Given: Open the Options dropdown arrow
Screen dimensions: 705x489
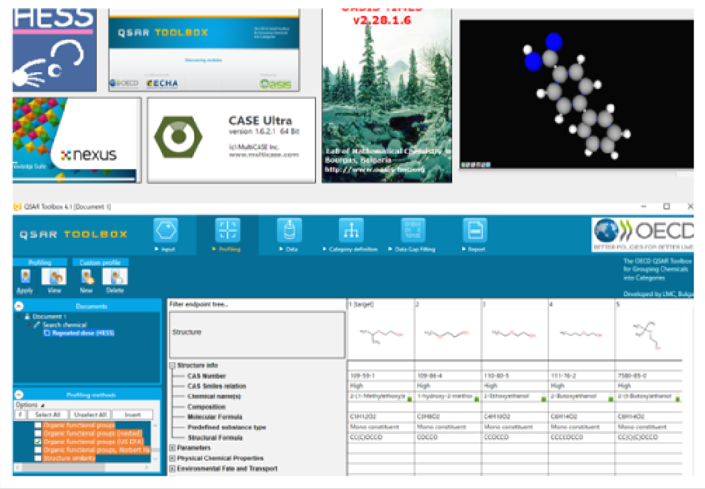Looking at the screenshot, I should (x=42, y=405).
